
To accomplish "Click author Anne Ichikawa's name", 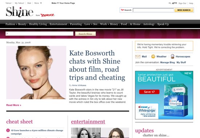I will click(x=79, y=85).
